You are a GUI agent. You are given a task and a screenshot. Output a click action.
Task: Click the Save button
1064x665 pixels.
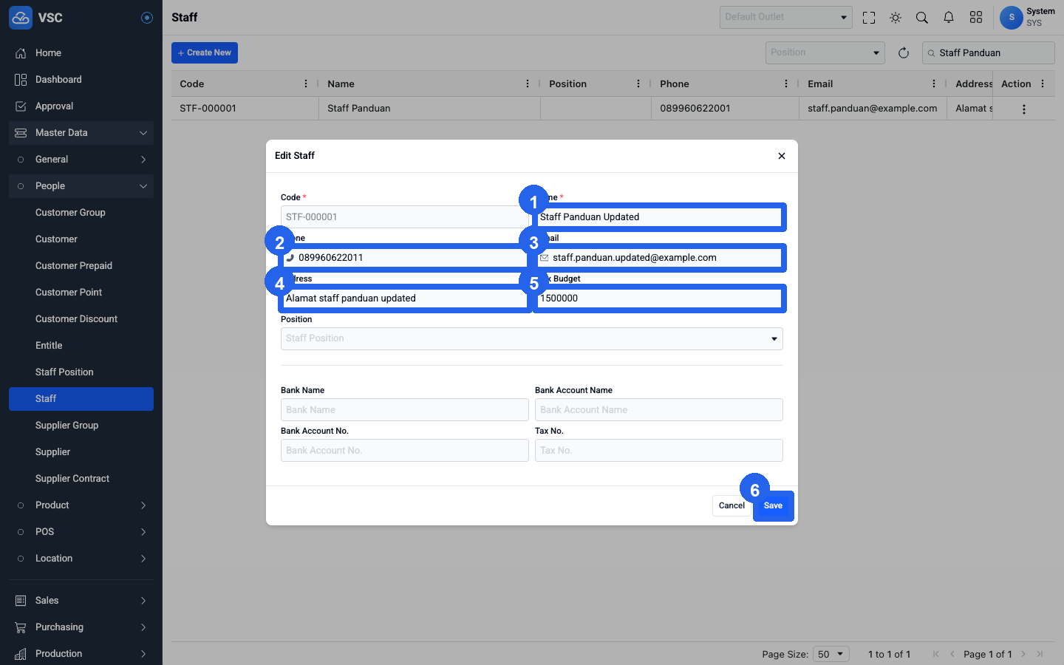tap(773, 505)
